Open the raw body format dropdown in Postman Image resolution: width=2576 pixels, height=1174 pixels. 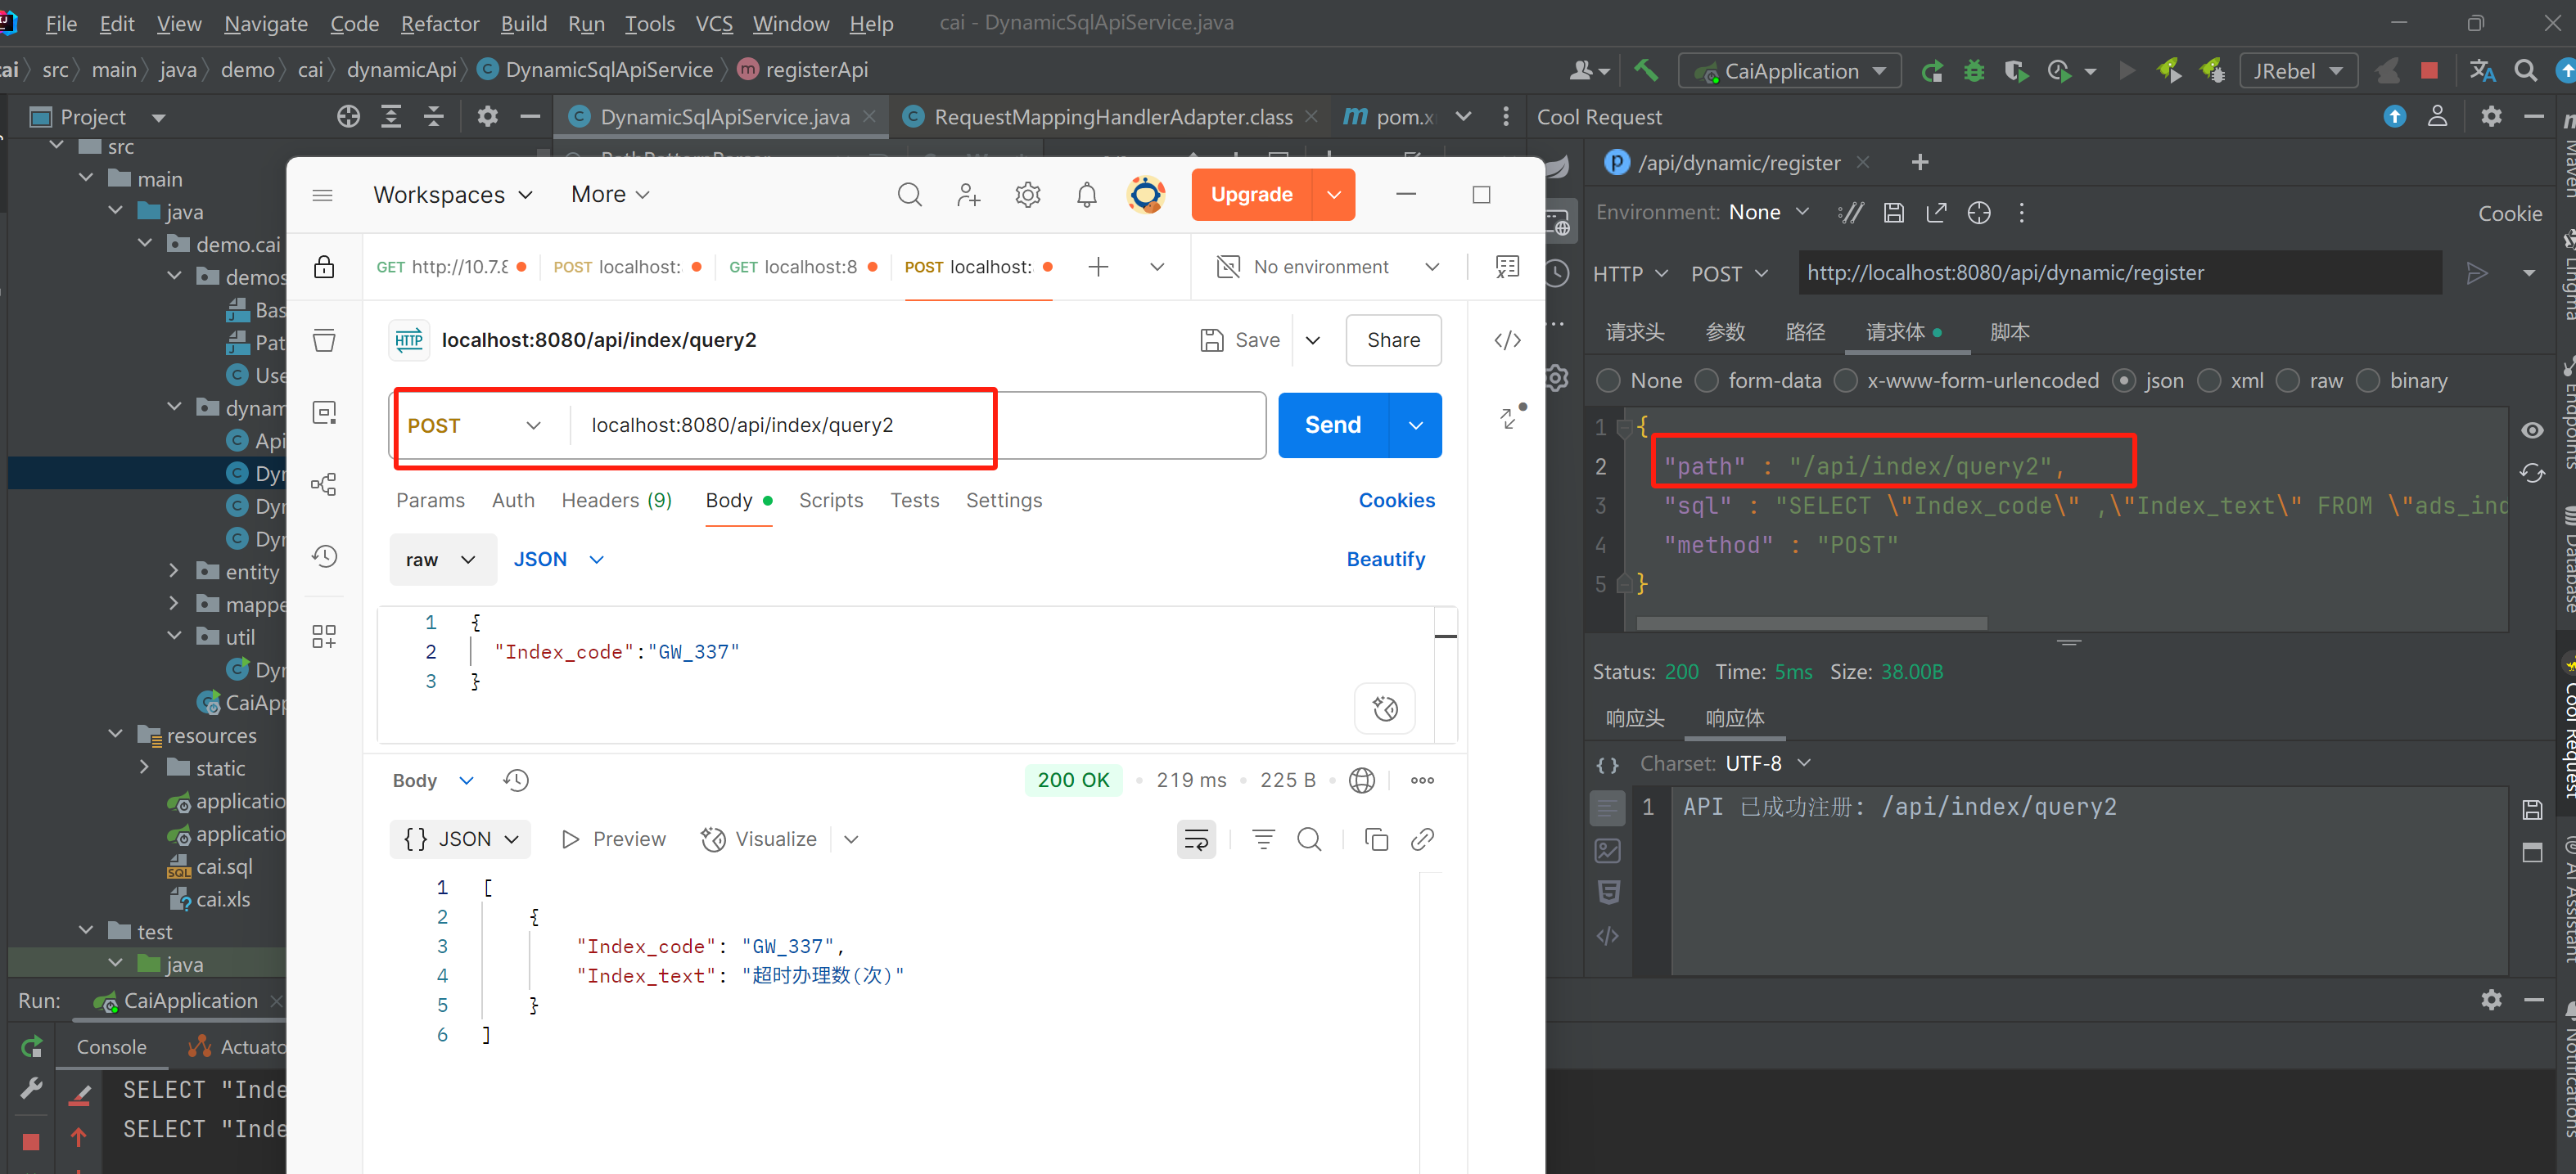[x=443, y=560]
